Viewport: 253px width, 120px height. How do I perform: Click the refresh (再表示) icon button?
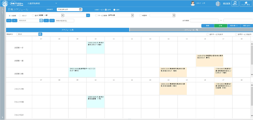click(235, 3)
